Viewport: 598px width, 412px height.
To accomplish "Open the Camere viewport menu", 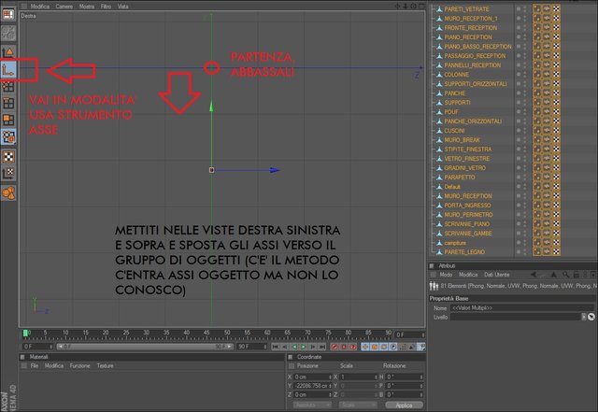I will (64, 7).
